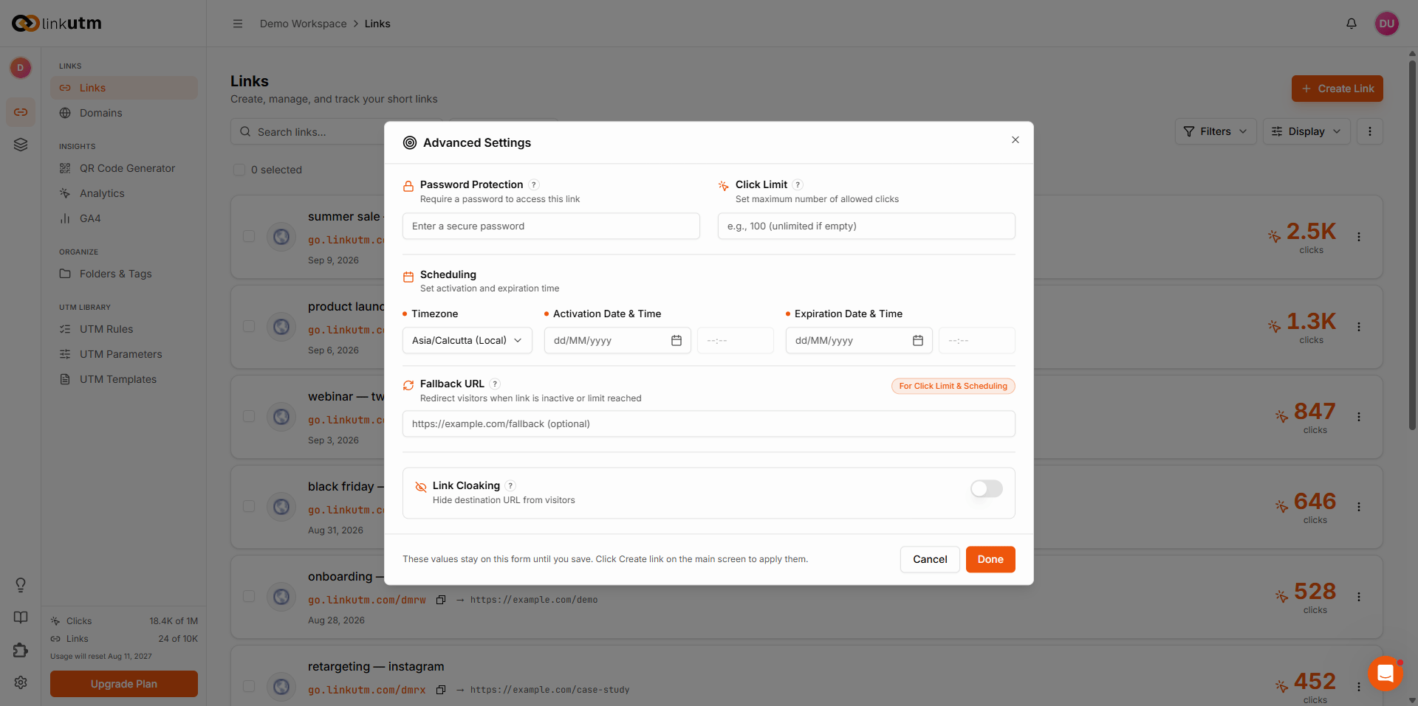Open Analytics in sidebar
The image size is (1418, 706).
click(124, 193)
